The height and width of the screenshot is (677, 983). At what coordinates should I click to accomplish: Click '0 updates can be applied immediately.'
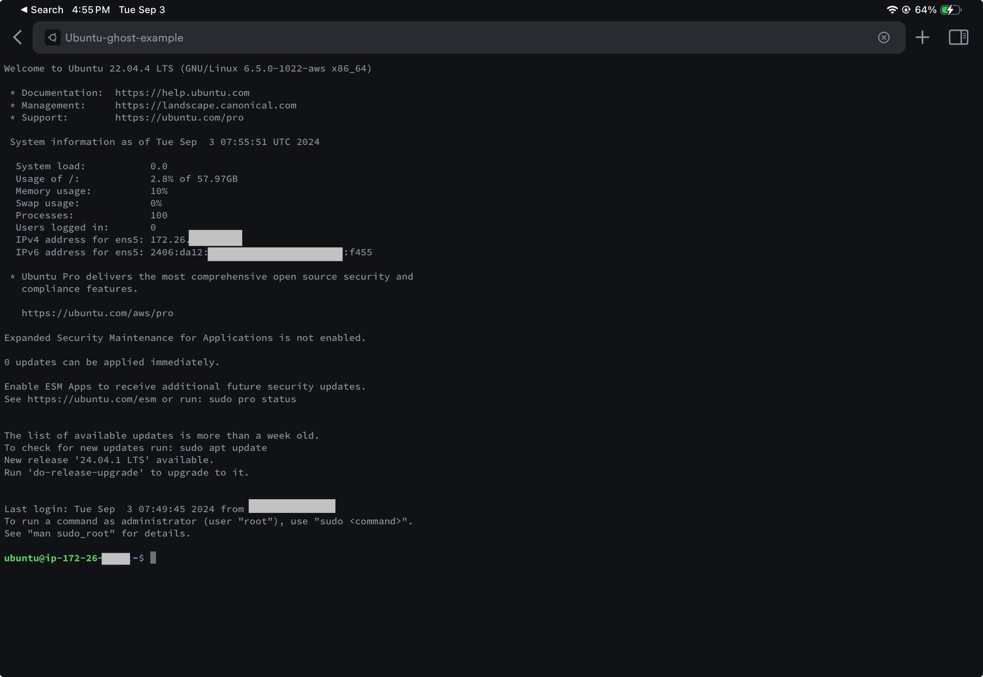click(112, 362)
